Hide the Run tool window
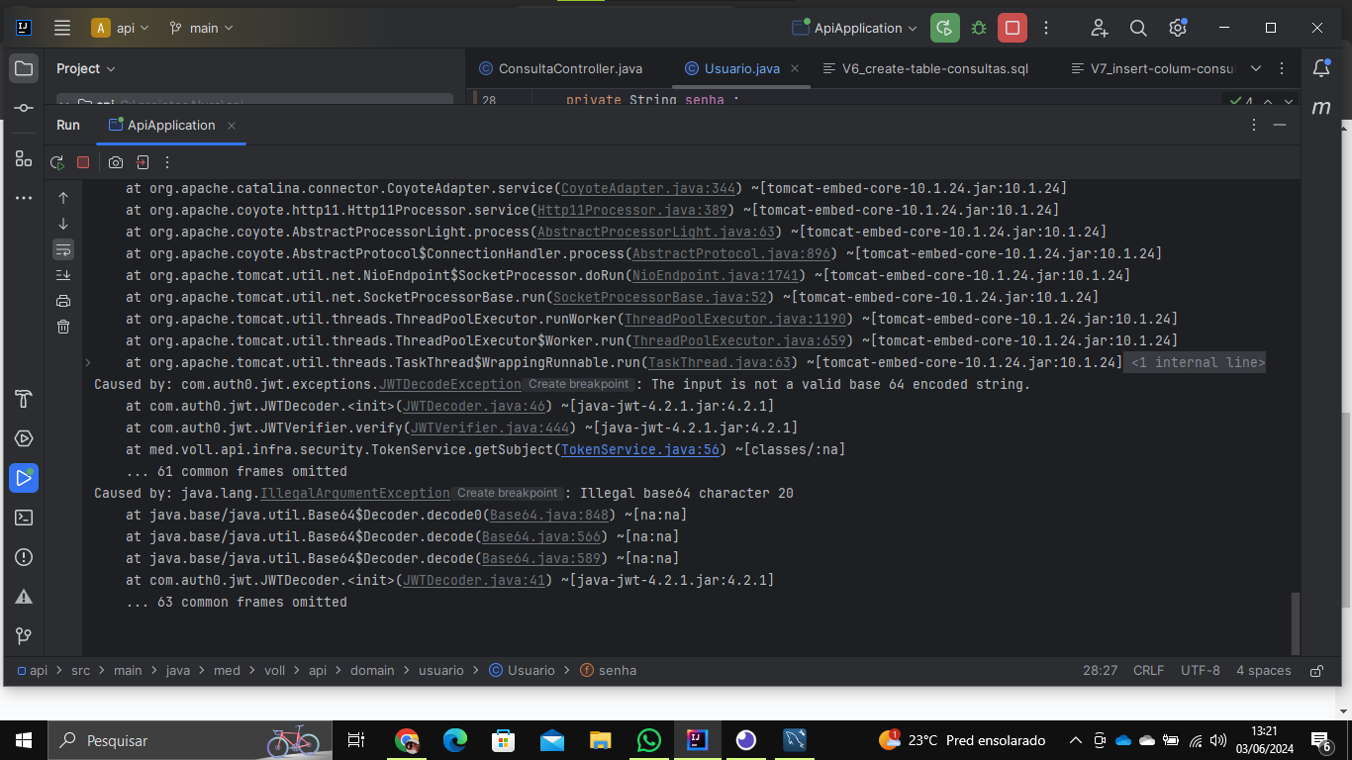Image resolution: width=1352 pixels, height=760 pixels. [1280, 125]
